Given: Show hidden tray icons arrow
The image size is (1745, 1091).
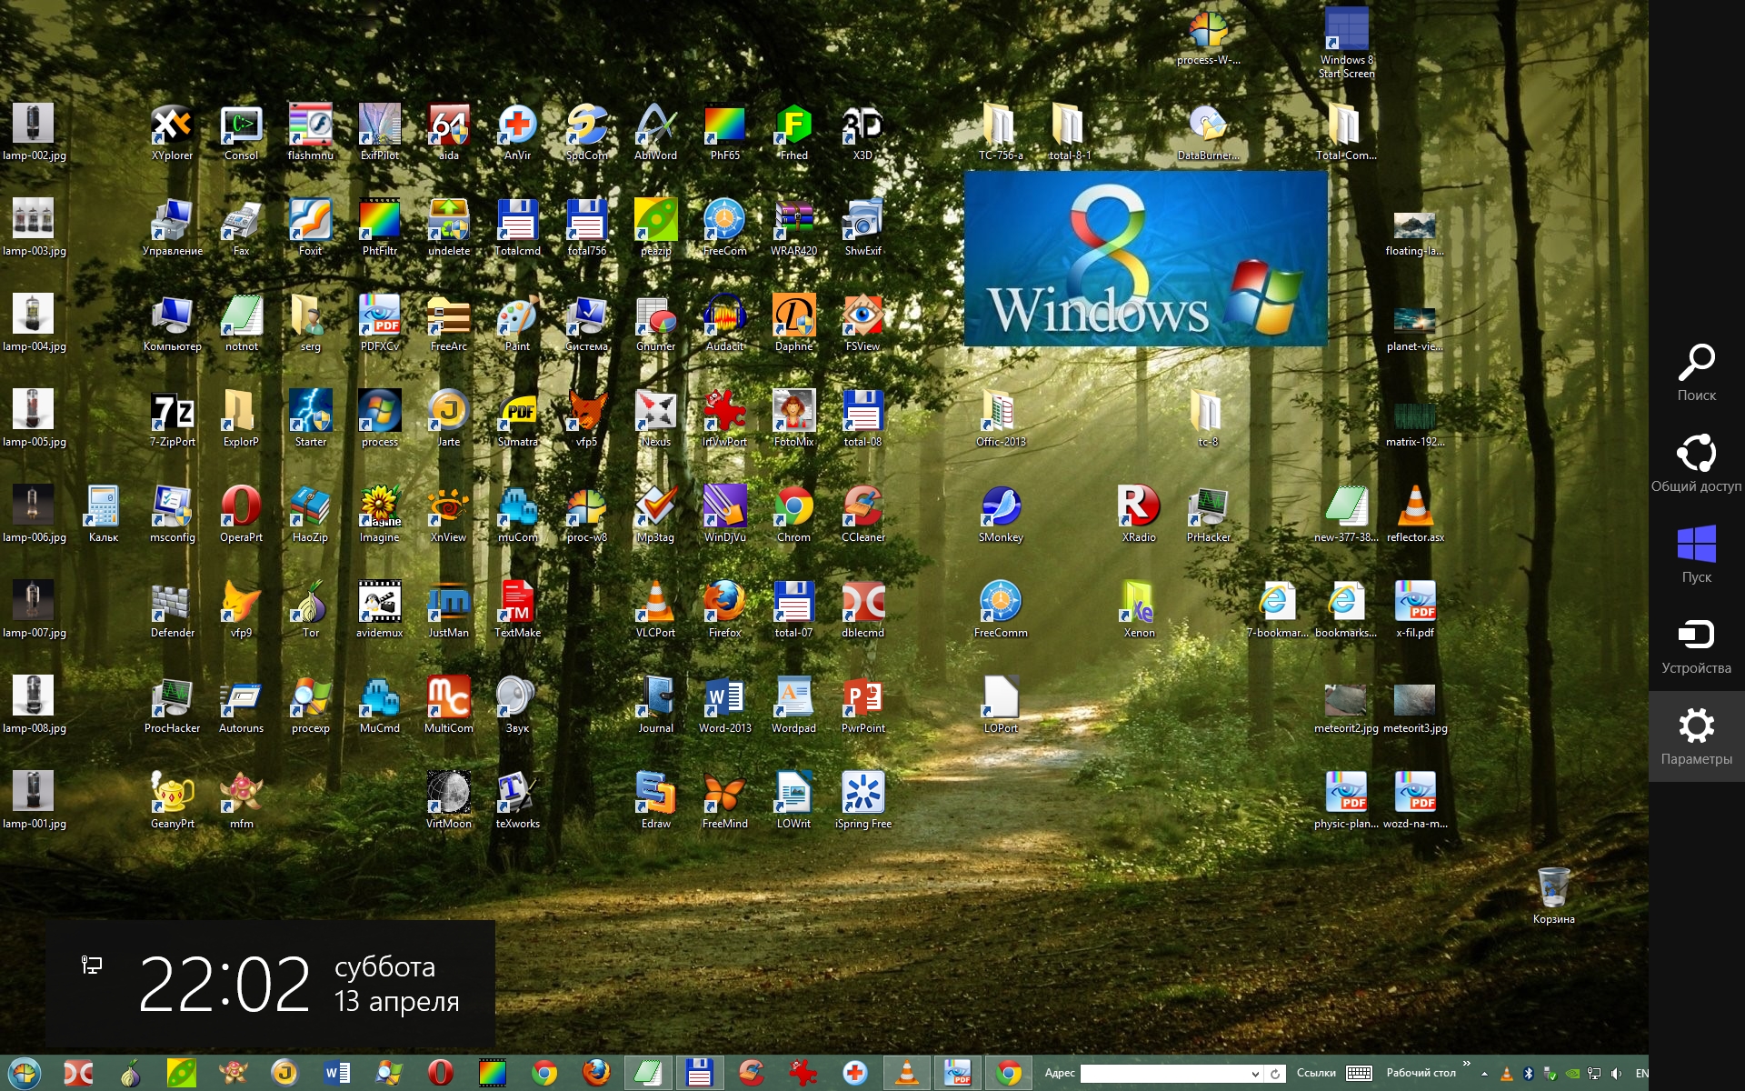Looking at the screenshot, I should (1484, 1074).
